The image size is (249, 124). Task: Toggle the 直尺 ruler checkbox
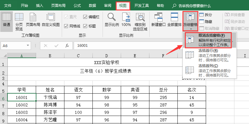pos(66,17)
